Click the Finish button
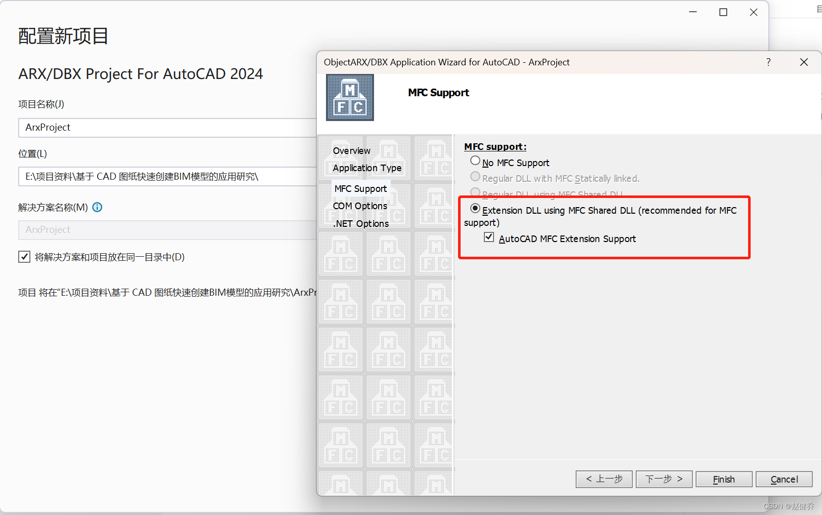Screen dimensions: 822x515 [724, 479]
